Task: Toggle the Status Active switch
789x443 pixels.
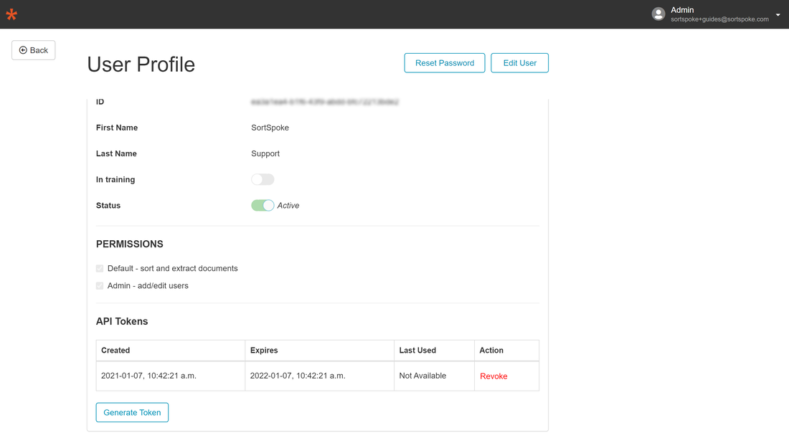Action: 263,205
